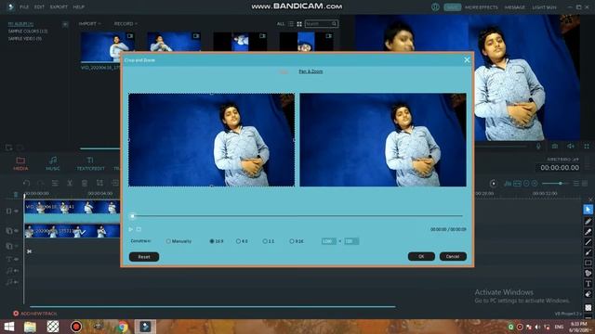Toggle fullscreen preview icon
This screenshot has height=334, width=595.
click(587, 147)
